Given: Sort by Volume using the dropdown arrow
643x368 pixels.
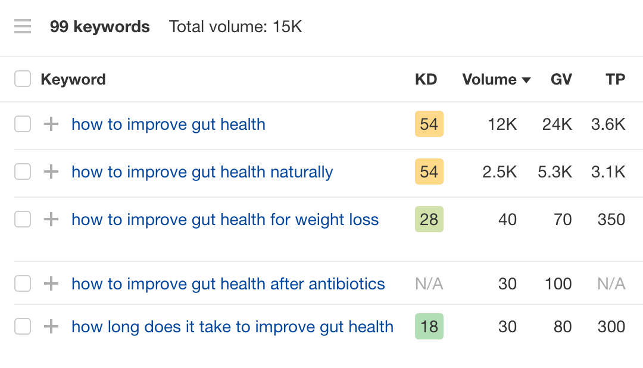Looking at the screenshot, I should pyautogui.click(x=526, y=80).
